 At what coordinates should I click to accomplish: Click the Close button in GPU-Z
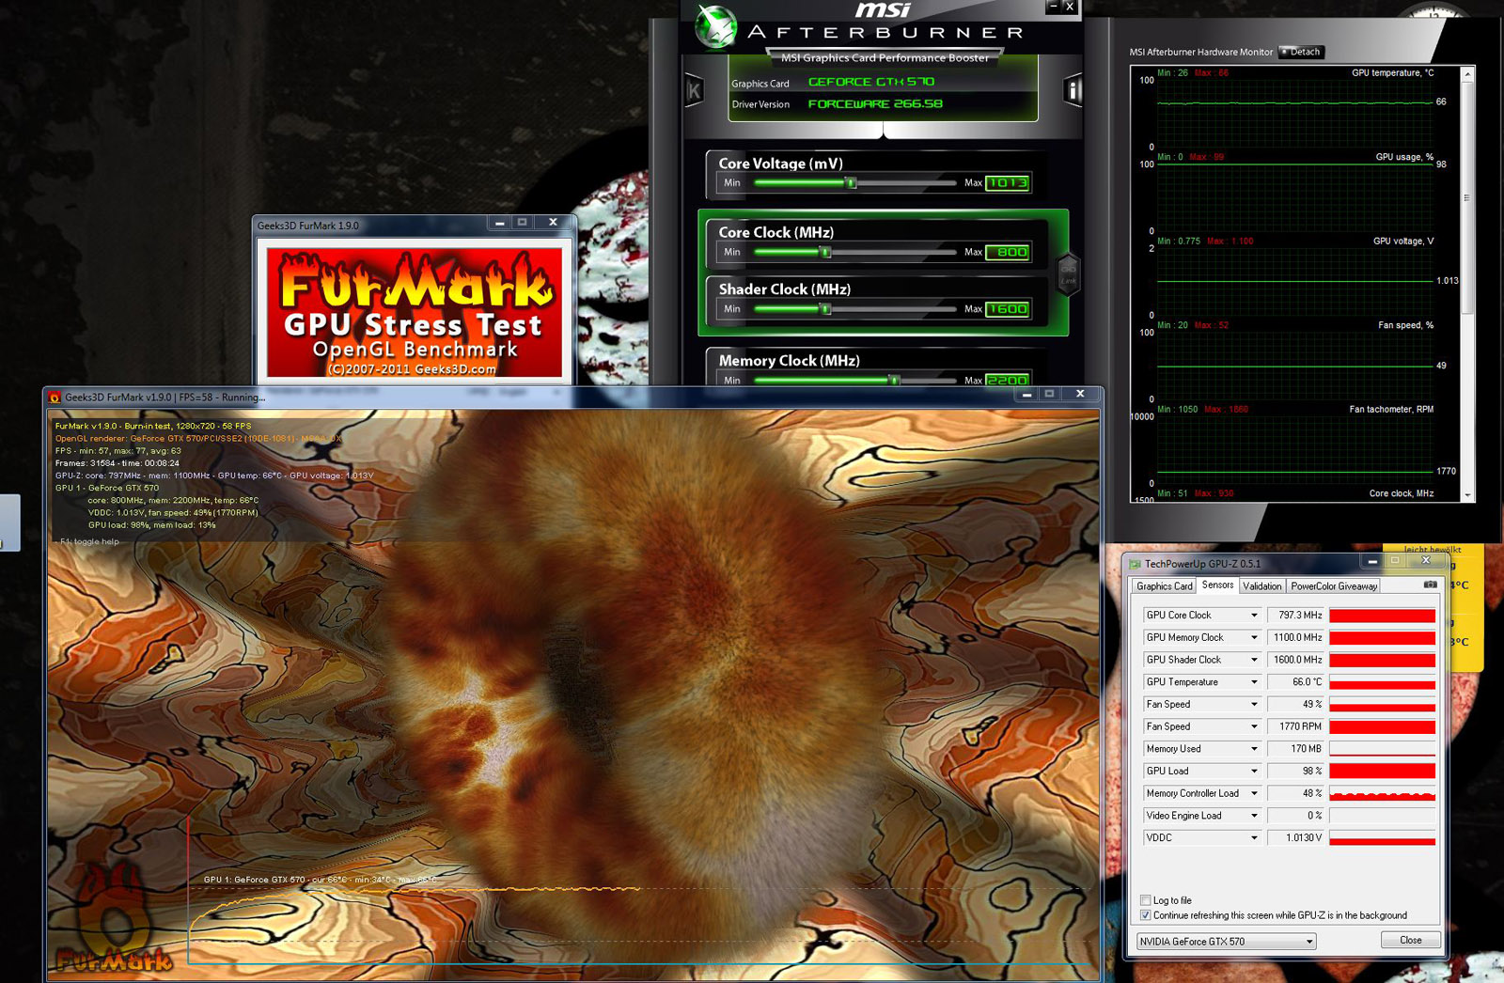click(x=1410, y=940)
